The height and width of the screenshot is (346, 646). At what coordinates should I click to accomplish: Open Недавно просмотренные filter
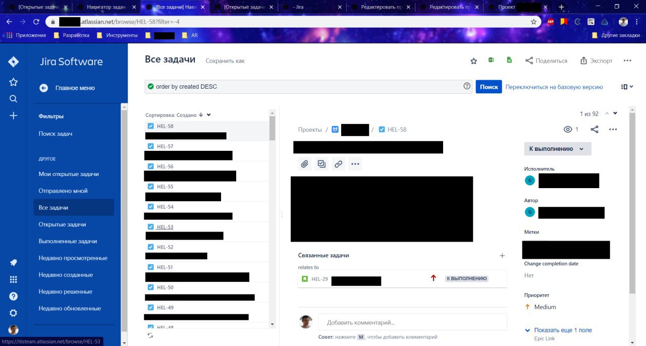tap(74, 258)
